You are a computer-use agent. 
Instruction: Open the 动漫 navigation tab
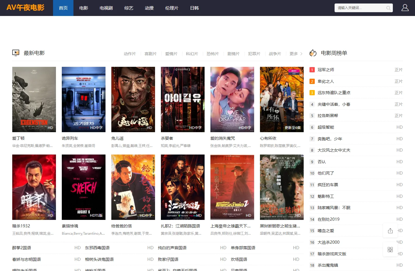tap(149, 8)
